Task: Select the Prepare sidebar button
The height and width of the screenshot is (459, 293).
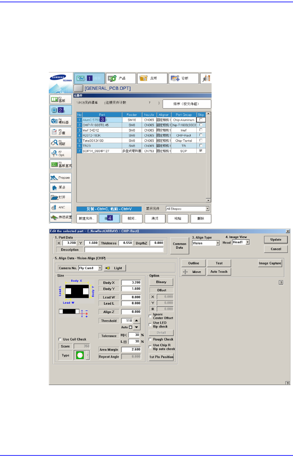Action: 60,178
